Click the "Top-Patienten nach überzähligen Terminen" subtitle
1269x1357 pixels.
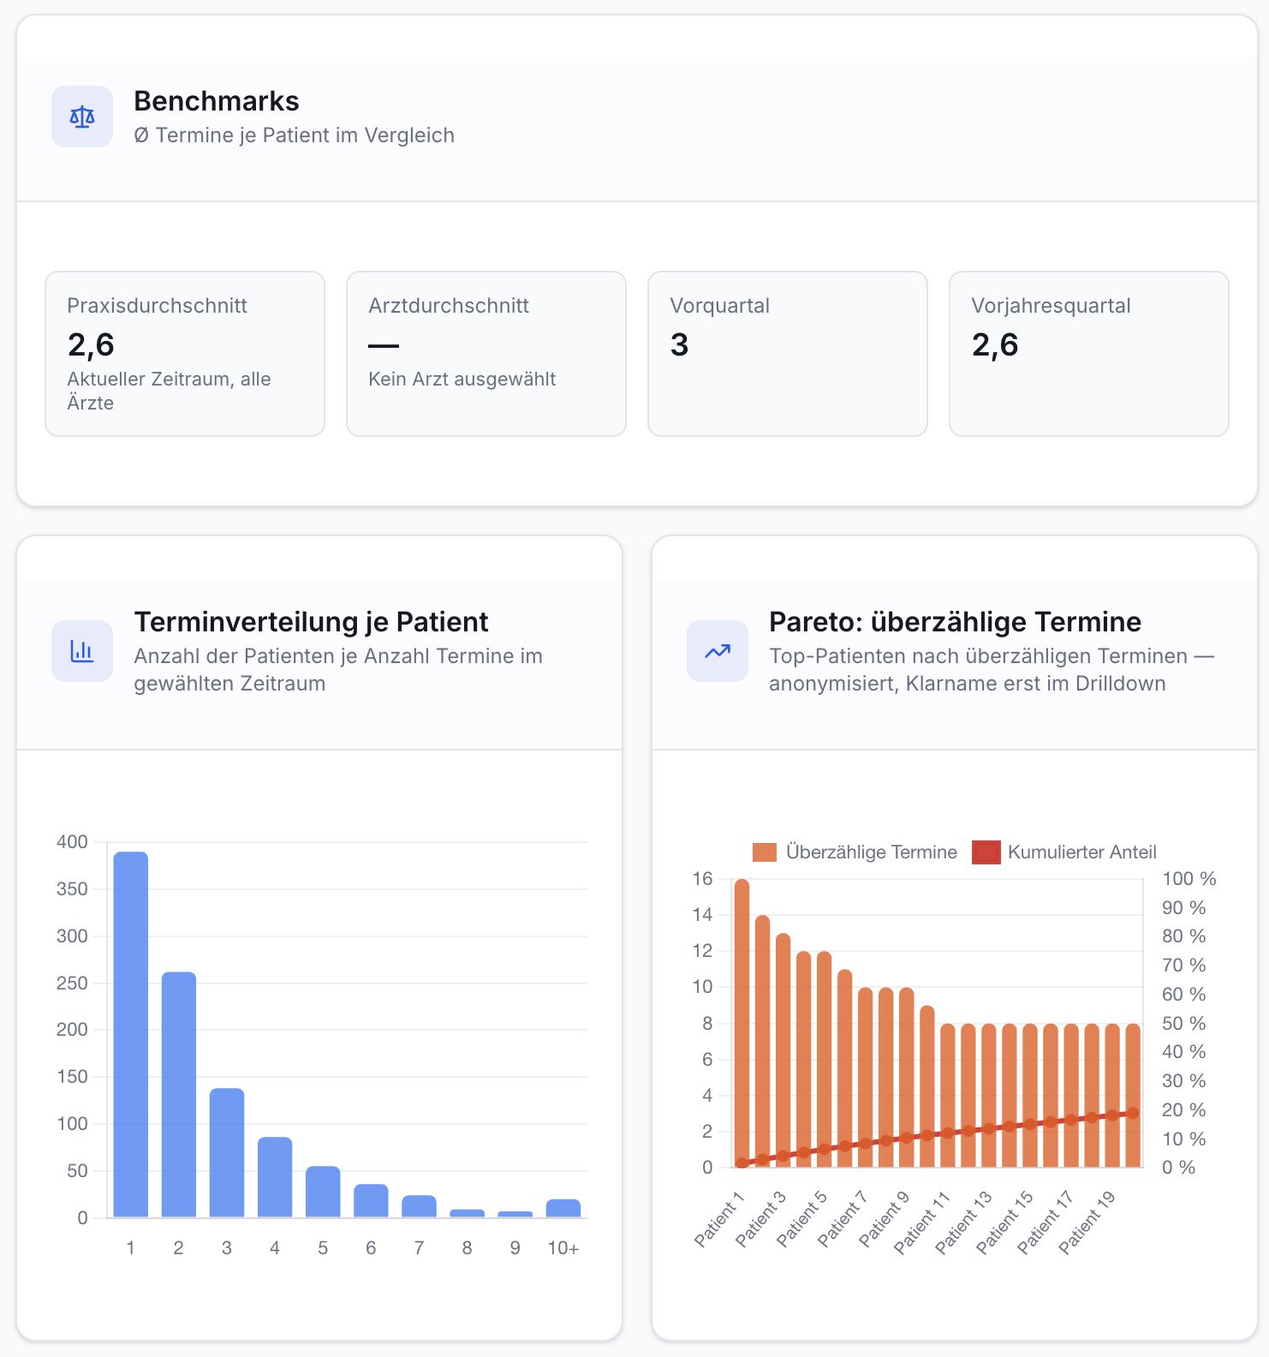click(x=992, y=670)
